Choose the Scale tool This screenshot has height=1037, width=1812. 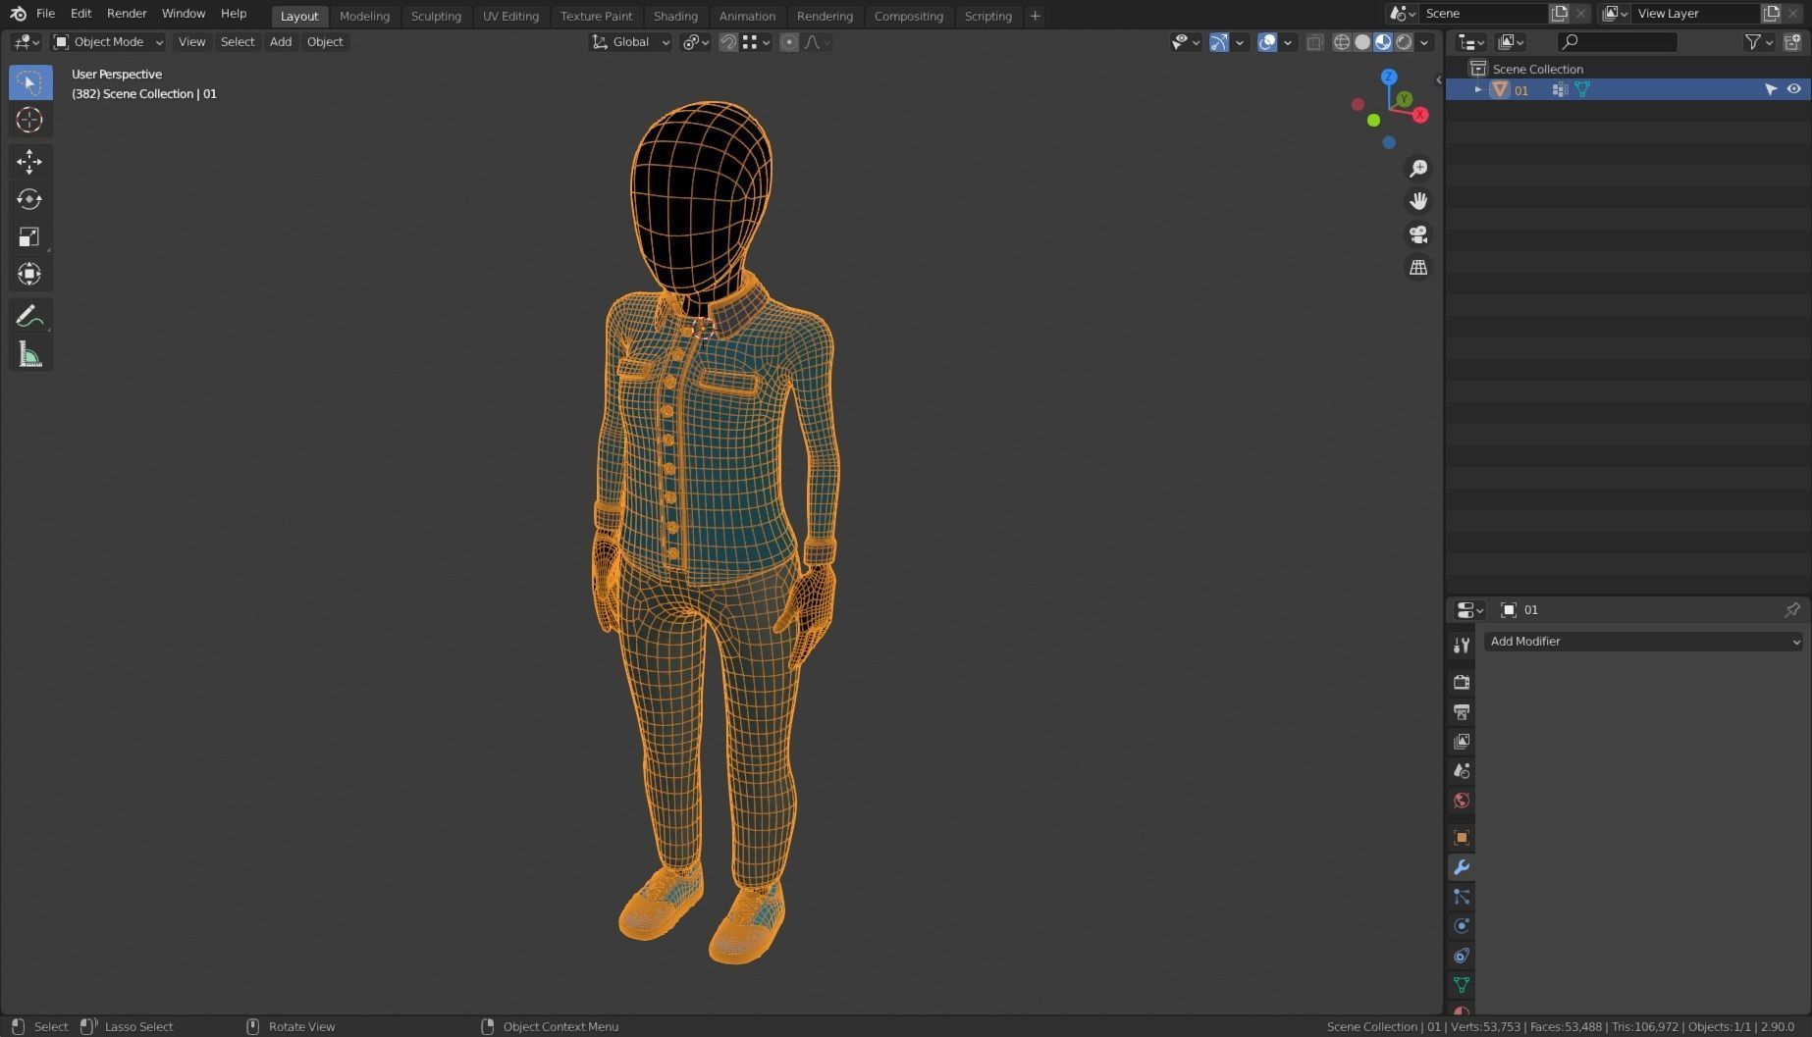coord(29,236)
